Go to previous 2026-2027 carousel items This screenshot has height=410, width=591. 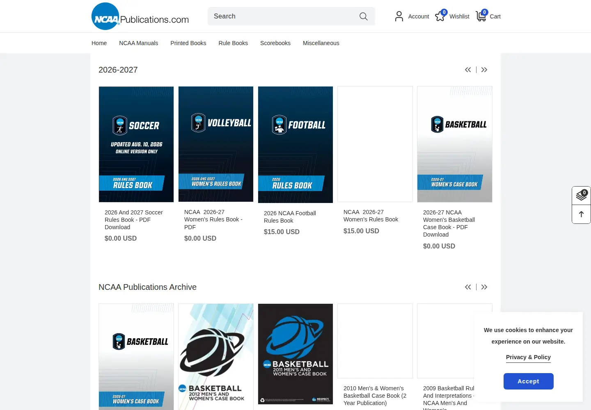tap(468, 70)
